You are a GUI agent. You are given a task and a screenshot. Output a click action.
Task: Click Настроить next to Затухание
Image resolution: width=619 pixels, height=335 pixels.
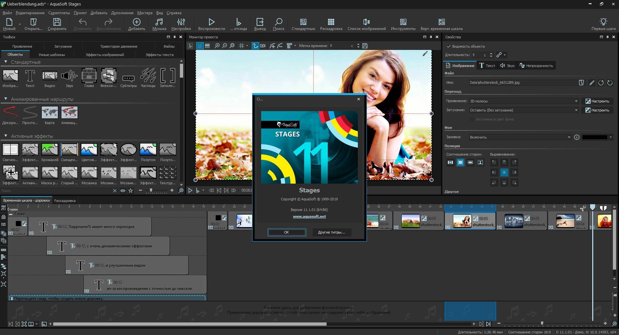pyautogui.click(x=597, y=110)
